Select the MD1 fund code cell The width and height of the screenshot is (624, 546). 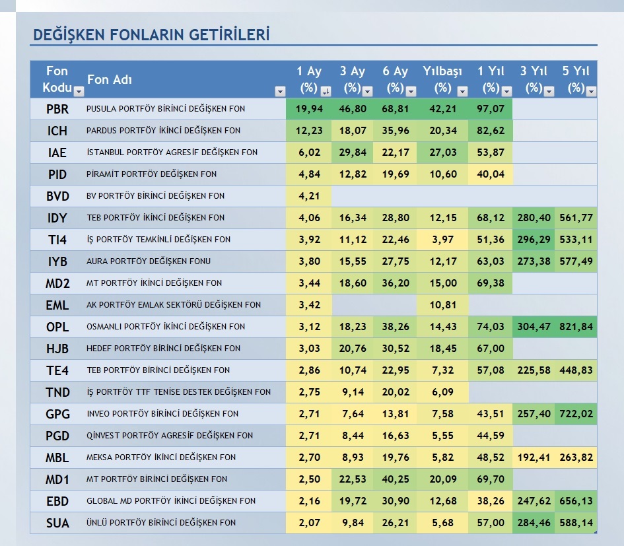[x=57, y=479]
